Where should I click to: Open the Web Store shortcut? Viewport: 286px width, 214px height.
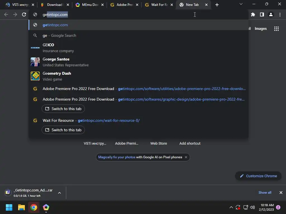pyautogui.click(x=159, y=144)
